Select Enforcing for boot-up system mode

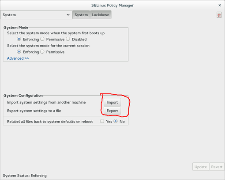point(19,39)
